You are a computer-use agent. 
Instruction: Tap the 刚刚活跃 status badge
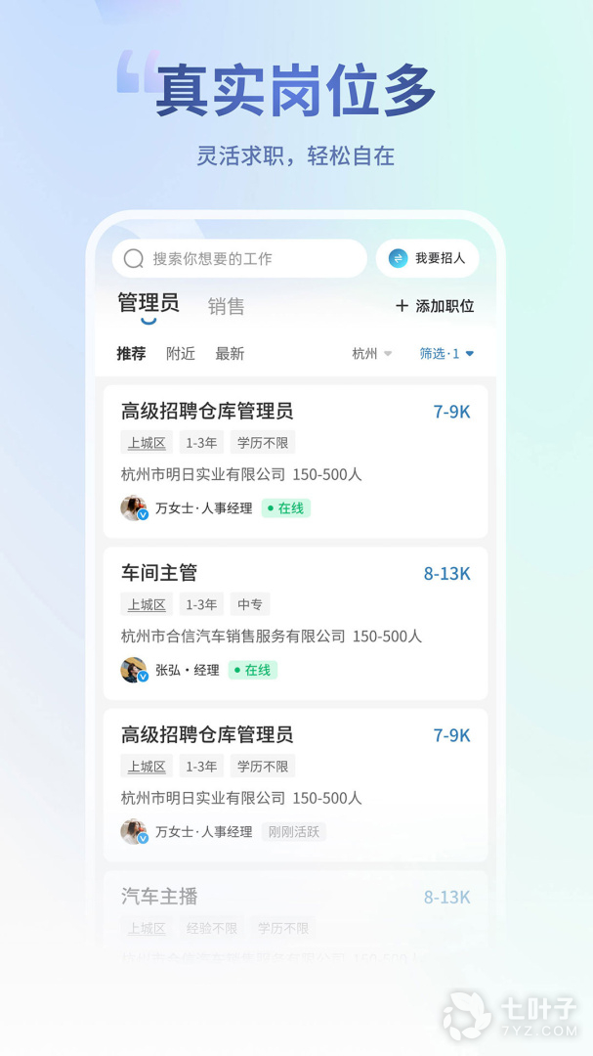tap(293, 832)
